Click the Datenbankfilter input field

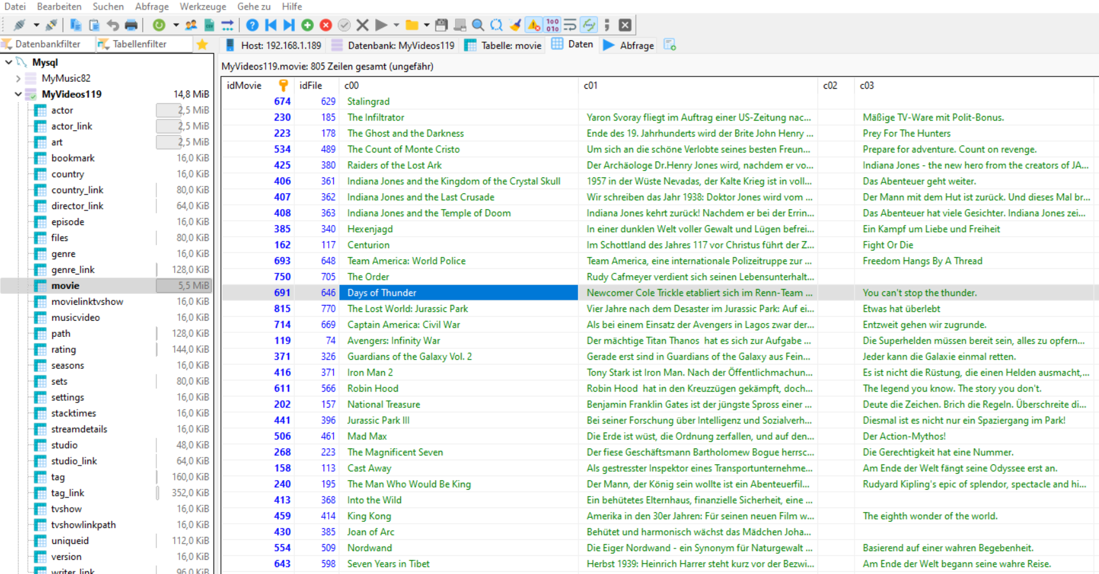coord(48,44)
